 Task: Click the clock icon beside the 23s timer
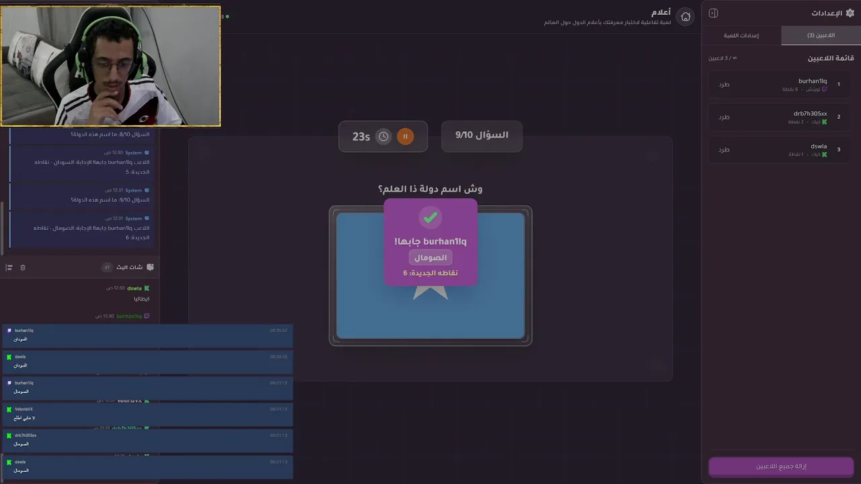[383, 136]
